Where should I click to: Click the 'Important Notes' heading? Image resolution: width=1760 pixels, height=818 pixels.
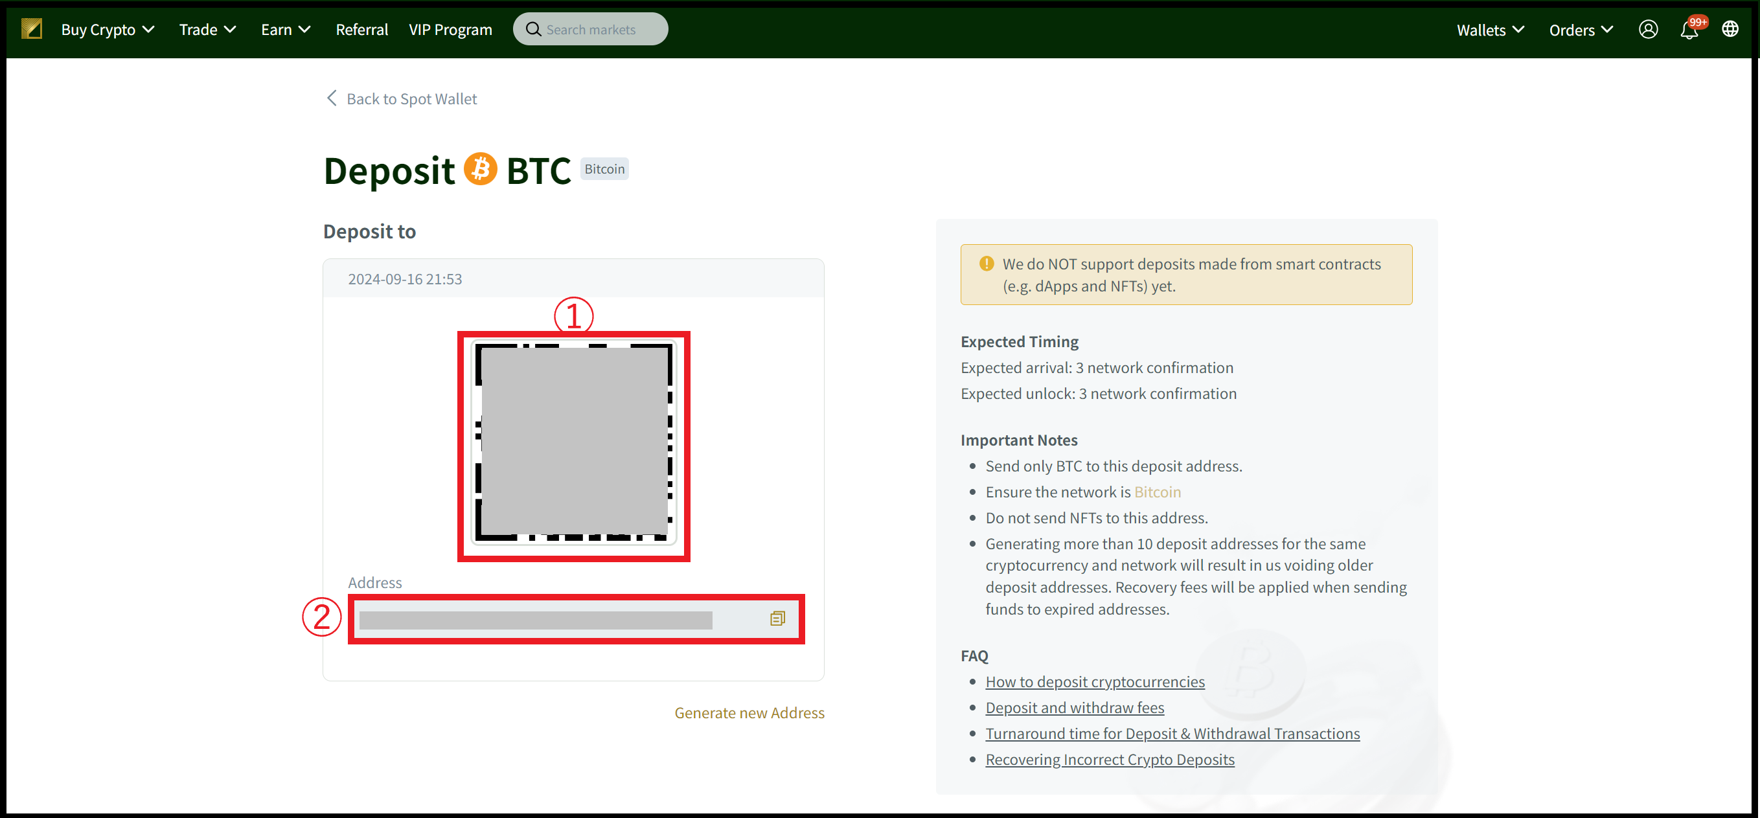1019,440
